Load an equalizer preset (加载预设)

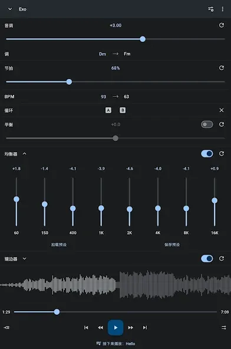pos(59,245)
